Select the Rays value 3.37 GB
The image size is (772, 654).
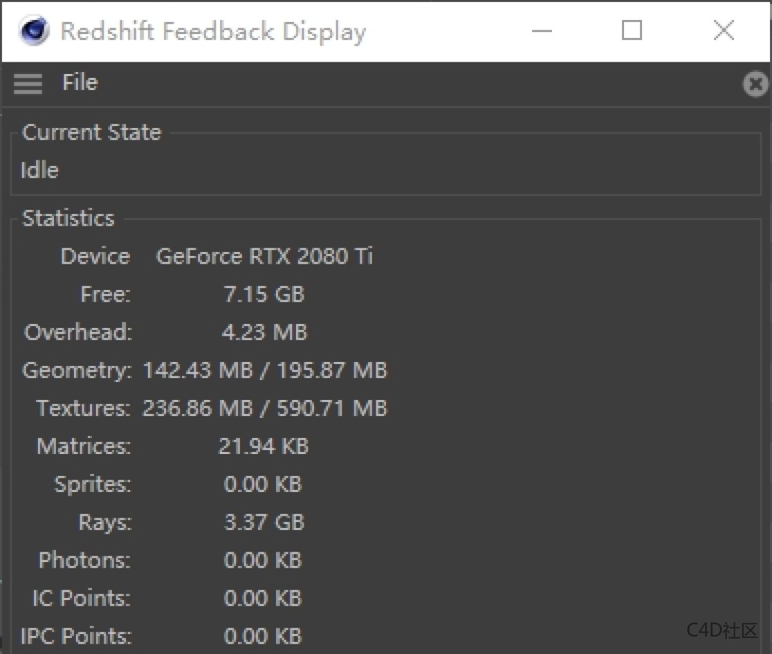(264, 522)
